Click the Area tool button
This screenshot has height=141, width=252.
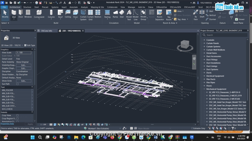click(x=179, y=11)
